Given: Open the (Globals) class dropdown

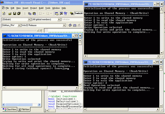Looking at the screenshot, I should coord(29,19).
